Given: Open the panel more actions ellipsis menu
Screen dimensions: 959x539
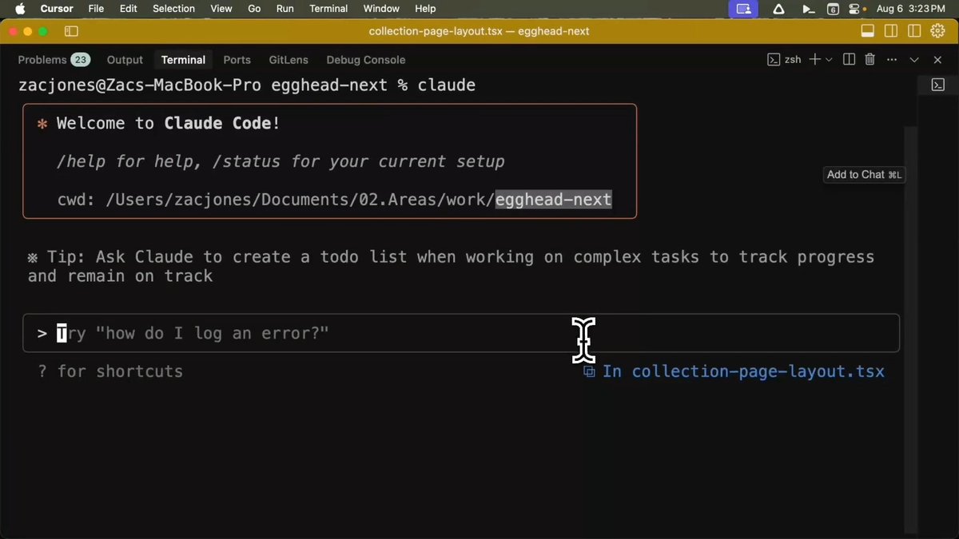Looking at the screenshot, I should tap(892, 60).
